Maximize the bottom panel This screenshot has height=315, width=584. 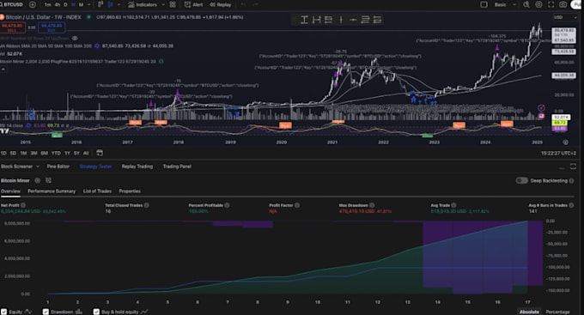(x=573, y=167)
